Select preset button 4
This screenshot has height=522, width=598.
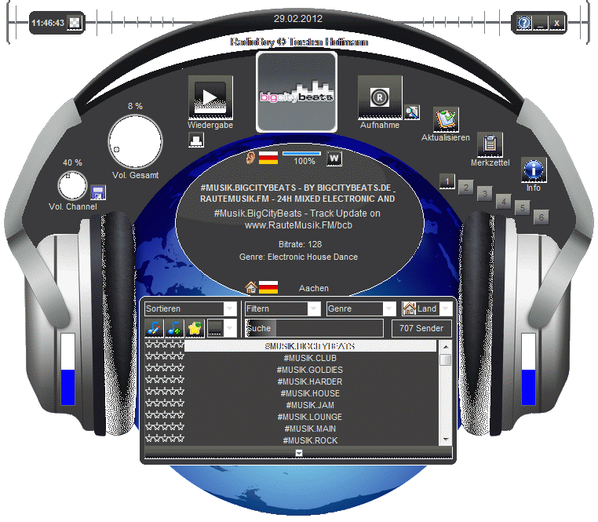coord(504,202)
